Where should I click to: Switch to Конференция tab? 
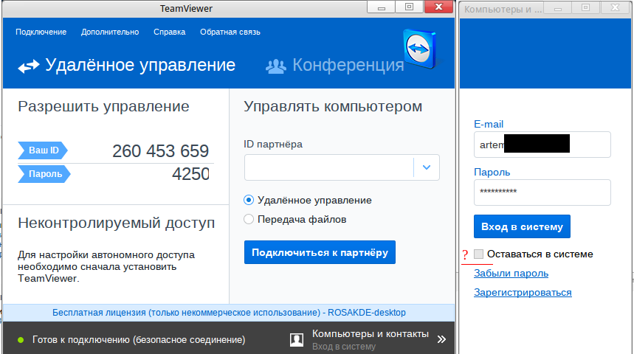(335, 66)
